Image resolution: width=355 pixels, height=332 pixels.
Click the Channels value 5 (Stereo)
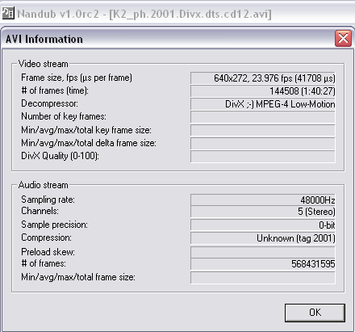point(263,212)
